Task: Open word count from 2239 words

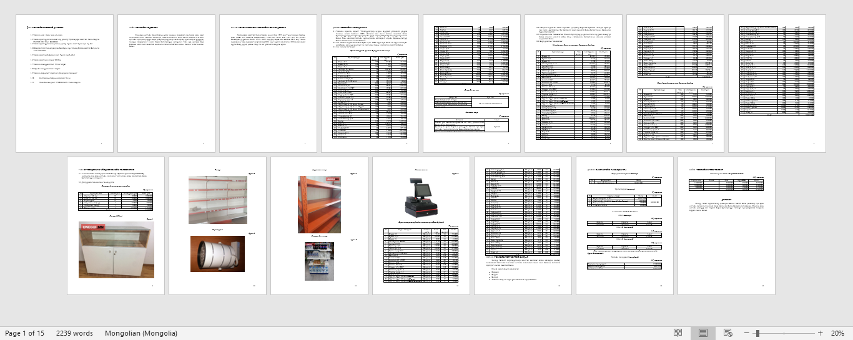Action: [74, 333]
